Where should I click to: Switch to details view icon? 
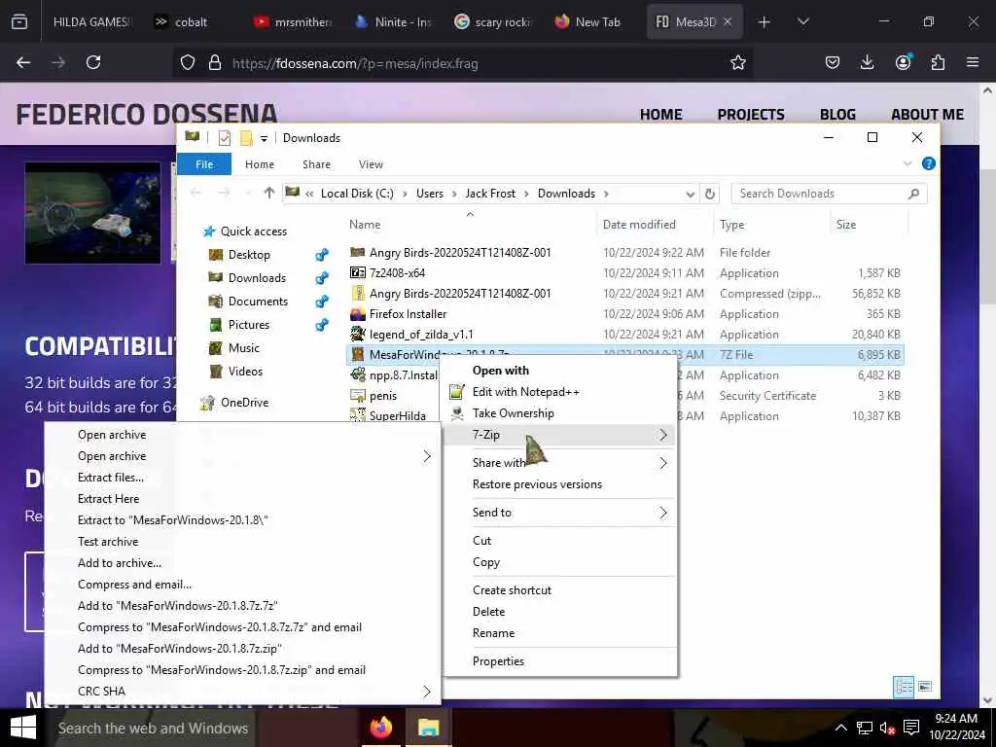(904, 687)
